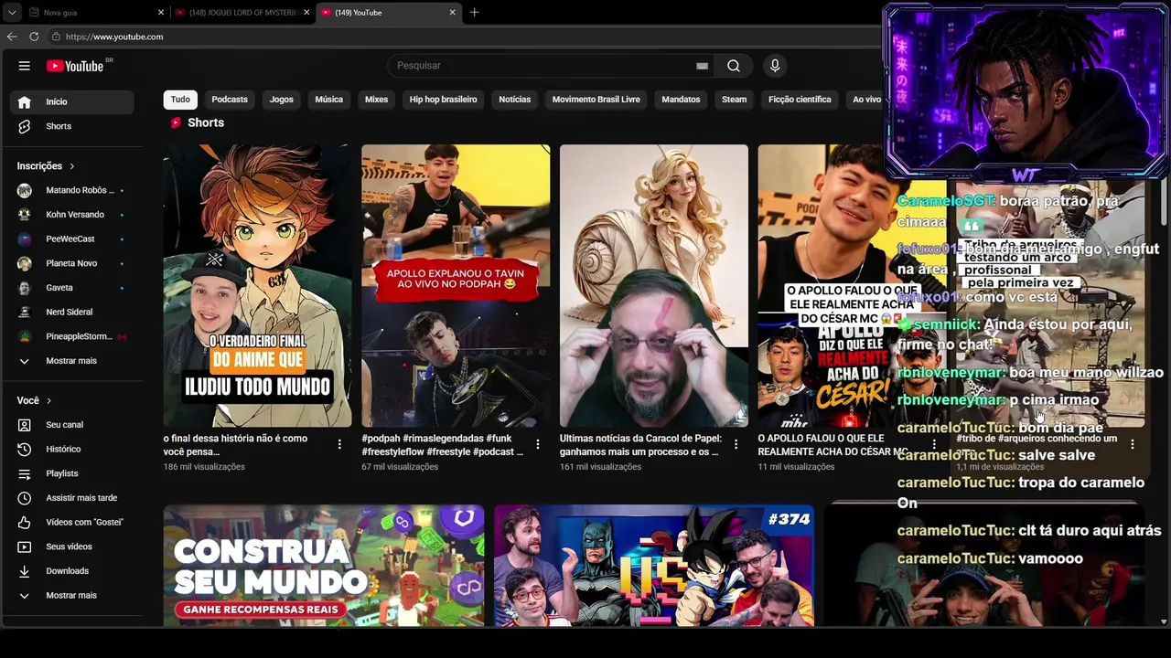
Task: Click the browser address bar URL
Action: [114, 37]
